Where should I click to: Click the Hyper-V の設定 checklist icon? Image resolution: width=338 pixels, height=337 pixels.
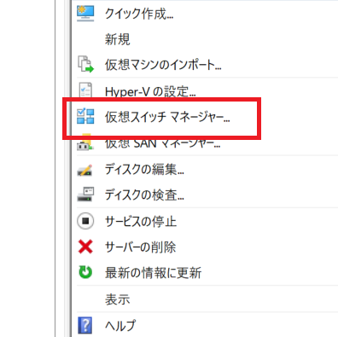[x=85, y=90]
